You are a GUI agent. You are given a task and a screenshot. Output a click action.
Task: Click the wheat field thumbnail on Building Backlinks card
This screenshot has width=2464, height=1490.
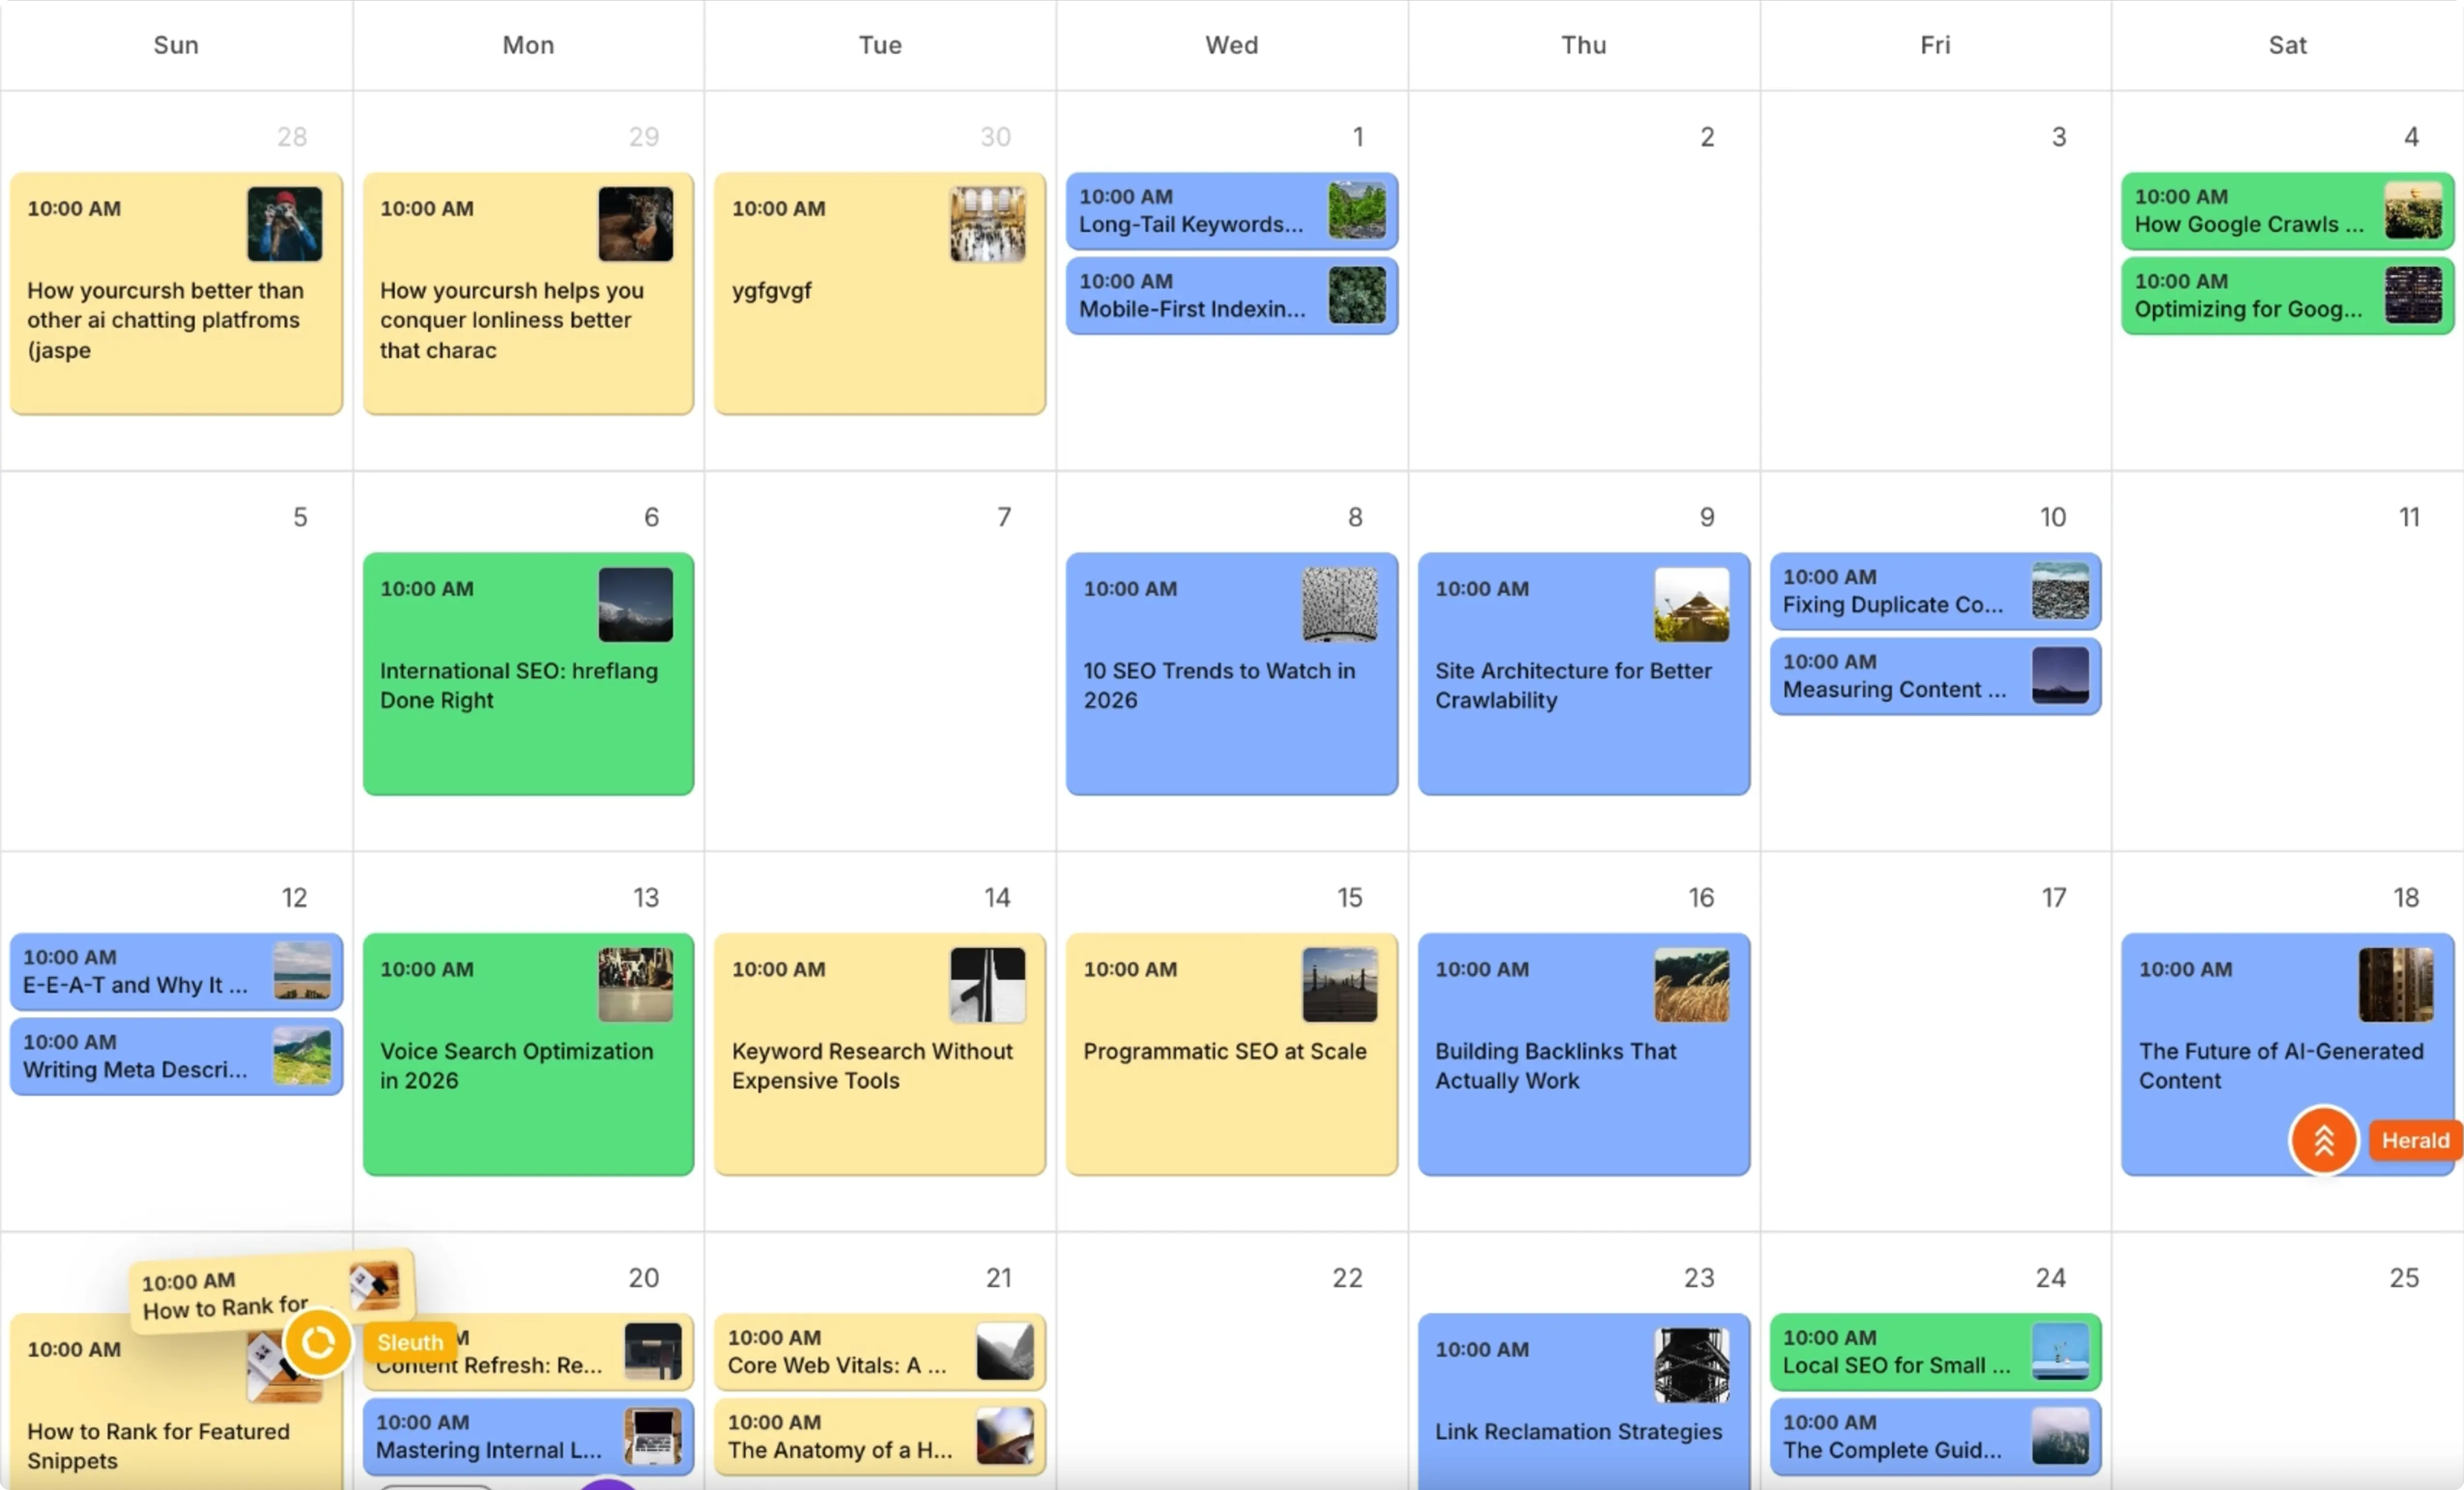1692,985
